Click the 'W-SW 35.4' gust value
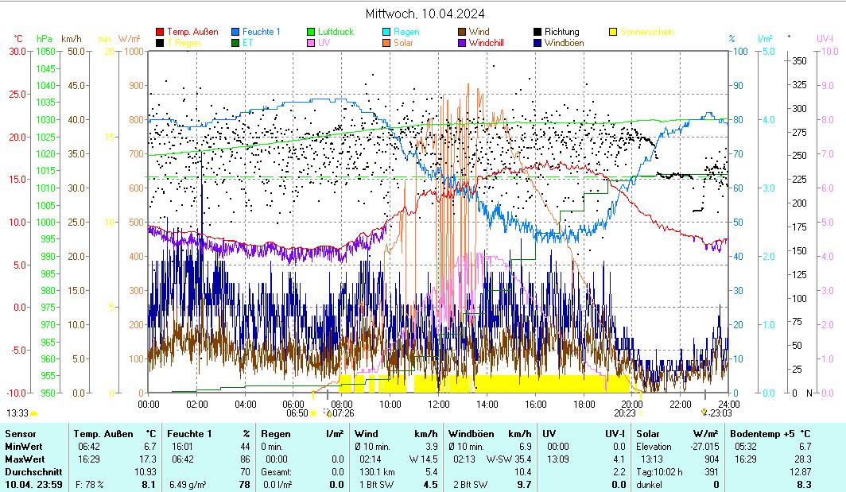The image size is (846, 492). [x=509, y=459]
